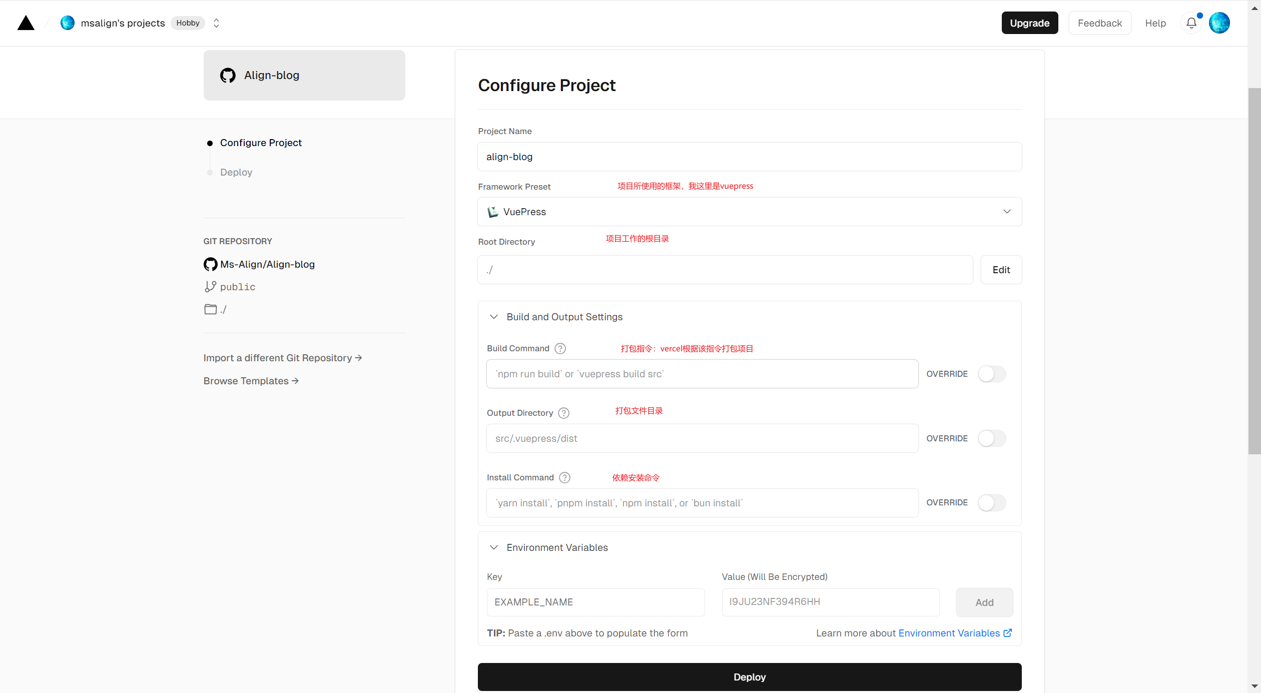The image size is (1261, 693).
Task: Click Browse Templates link
Action: coord(251,381)
